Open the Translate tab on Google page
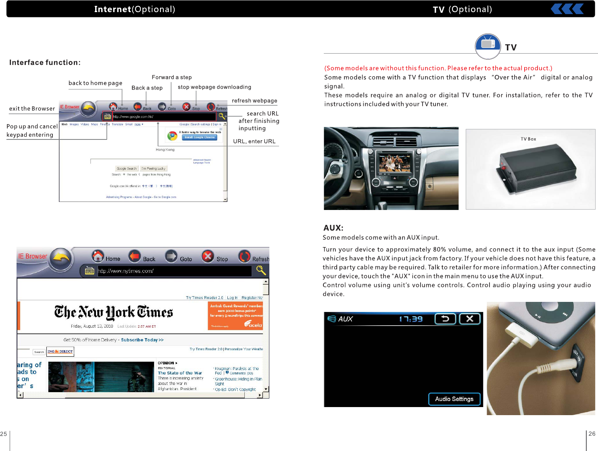Image resolution: width=598 pixels, height=451 pixels. point(117,125)
